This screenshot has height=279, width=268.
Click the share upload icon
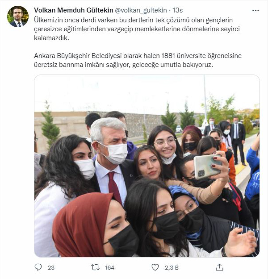219,267
